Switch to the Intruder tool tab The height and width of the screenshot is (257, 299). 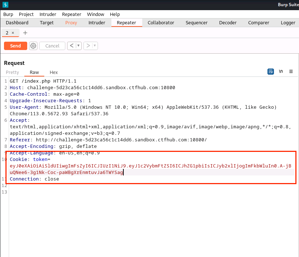pos(97,23)
